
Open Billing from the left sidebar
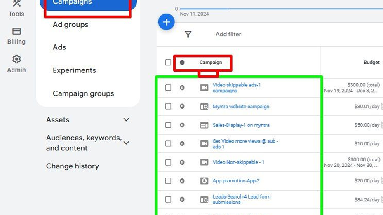(16, 36)
